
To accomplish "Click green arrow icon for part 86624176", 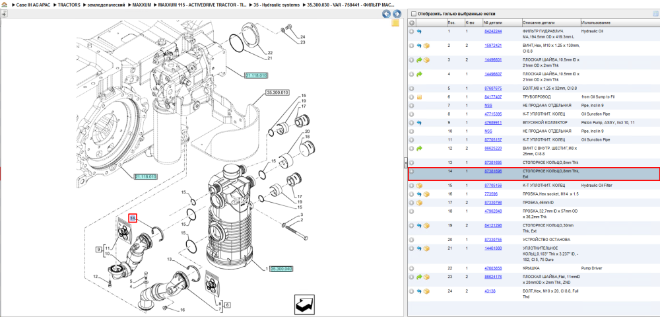I will coord(419,277).
